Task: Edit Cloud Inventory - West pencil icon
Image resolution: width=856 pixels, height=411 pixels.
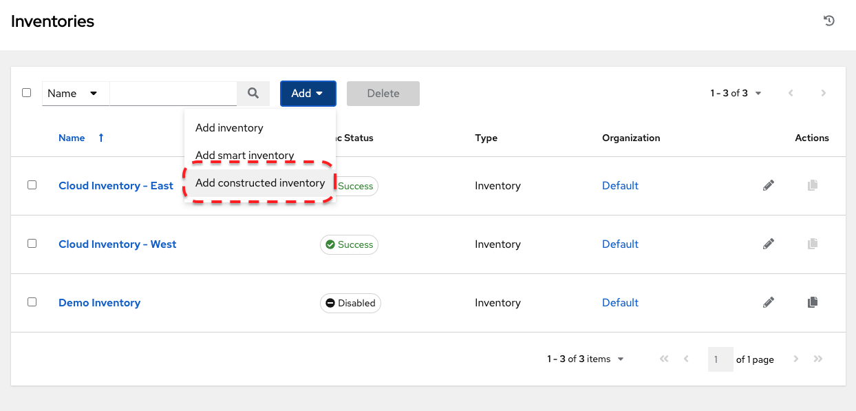Action: (769, 244)
